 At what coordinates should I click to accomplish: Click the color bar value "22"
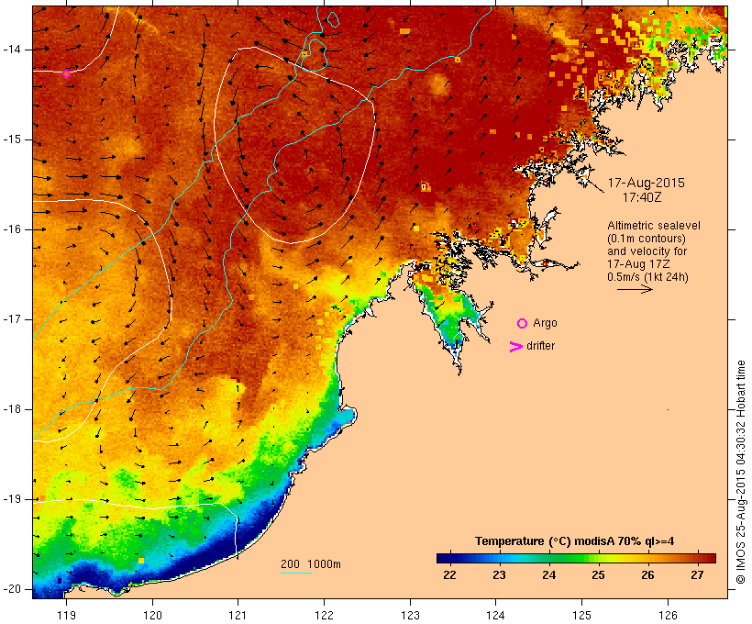(x=449, y=575)
